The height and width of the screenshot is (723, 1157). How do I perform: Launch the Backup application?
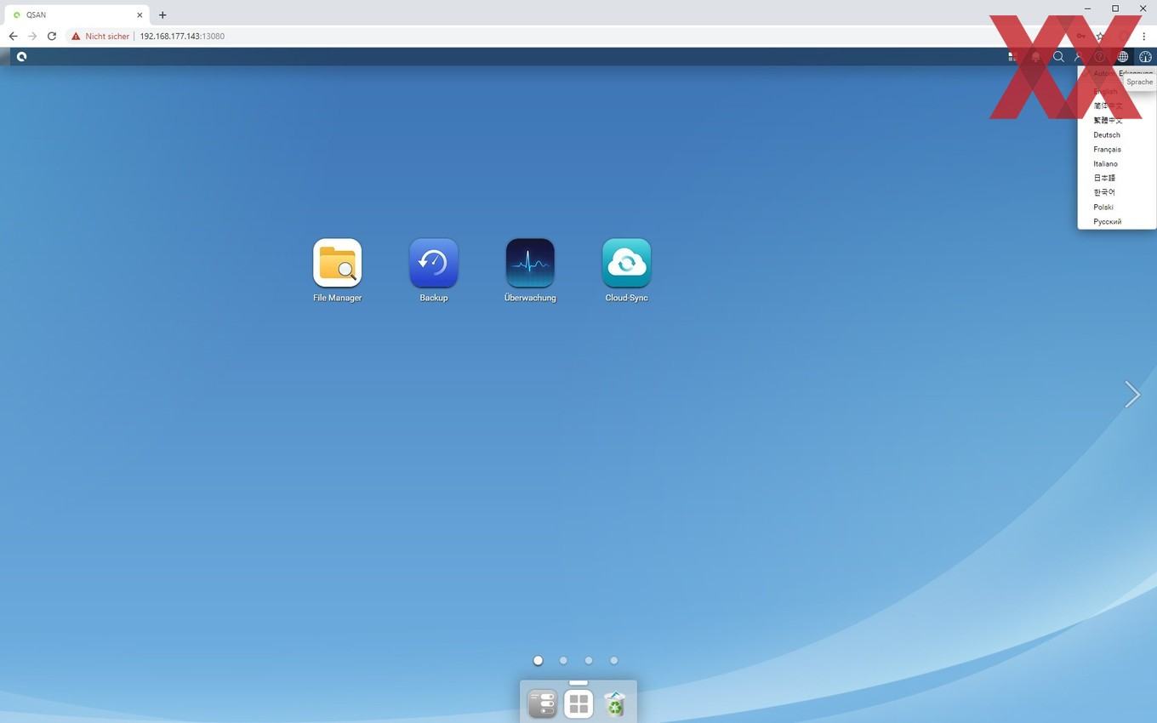click(x=434, y=263)
